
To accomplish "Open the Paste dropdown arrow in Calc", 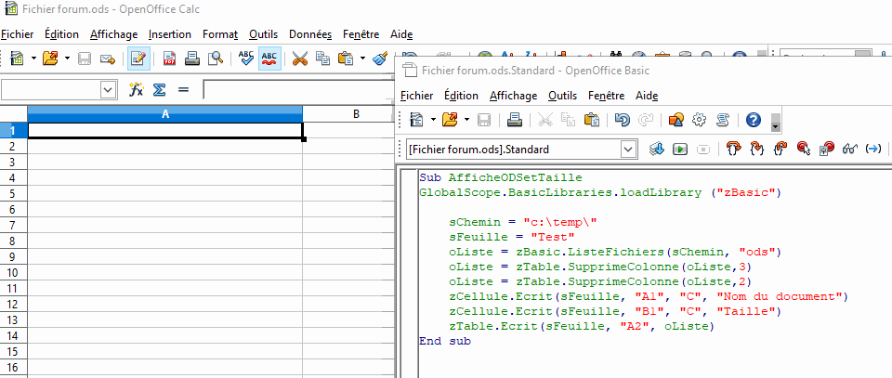I will (362, 59).
